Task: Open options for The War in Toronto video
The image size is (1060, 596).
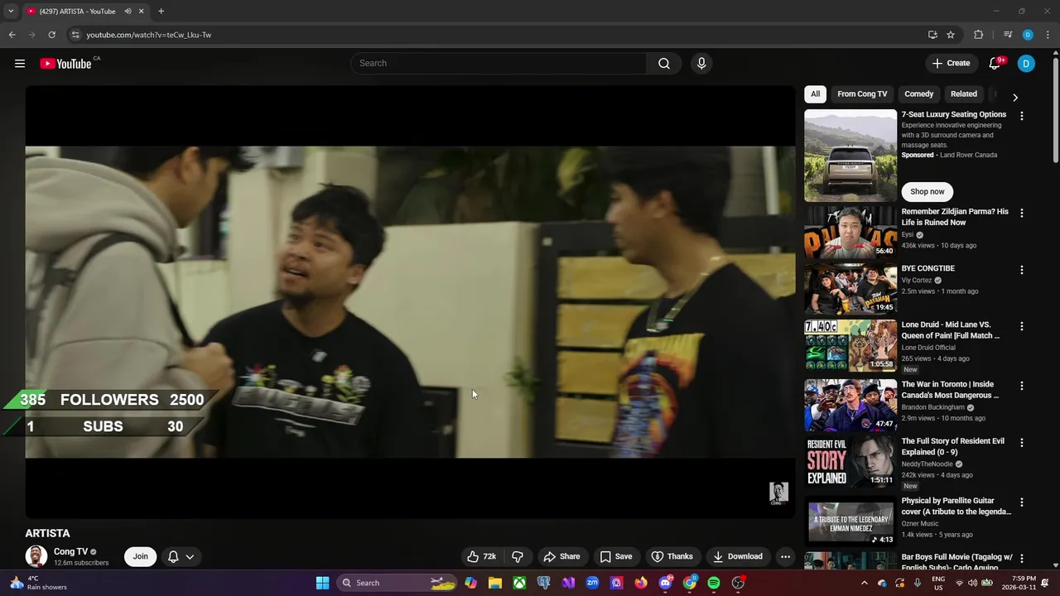Action: 1021,386
